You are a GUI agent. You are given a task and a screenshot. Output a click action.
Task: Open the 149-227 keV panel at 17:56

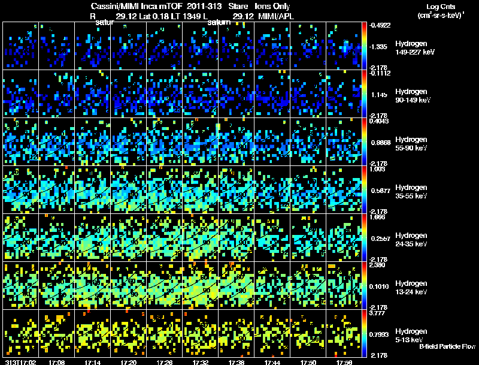(344, 46)
